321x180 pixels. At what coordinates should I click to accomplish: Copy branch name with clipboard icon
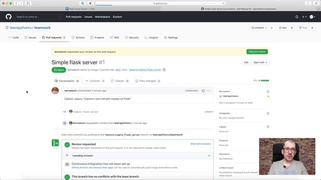click(x=164, y=70)
